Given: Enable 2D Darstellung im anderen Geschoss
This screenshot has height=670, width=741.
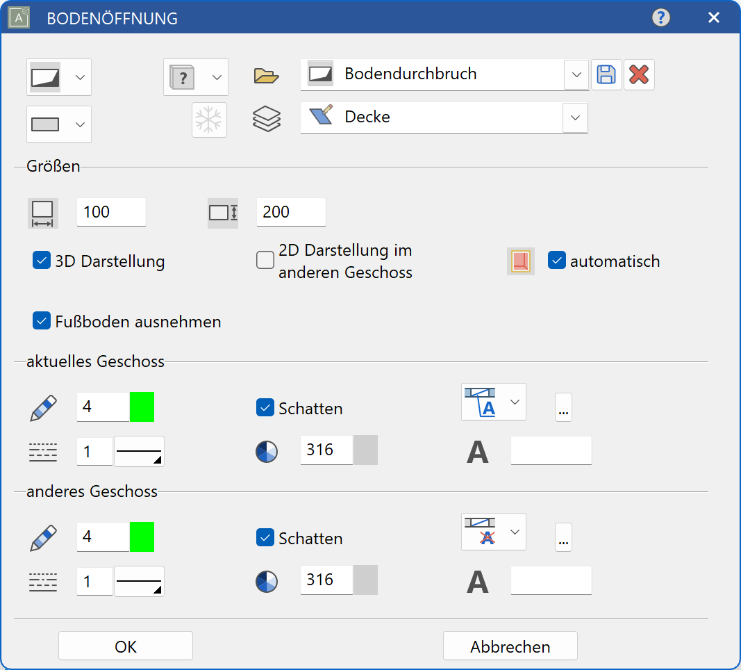Looking at the screenshot, I should tap(265, 260).
